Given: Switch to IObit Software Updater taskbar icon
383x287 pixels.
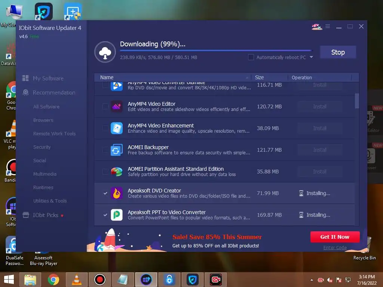Looking at the screenshot, I should [x=146, y=280].
